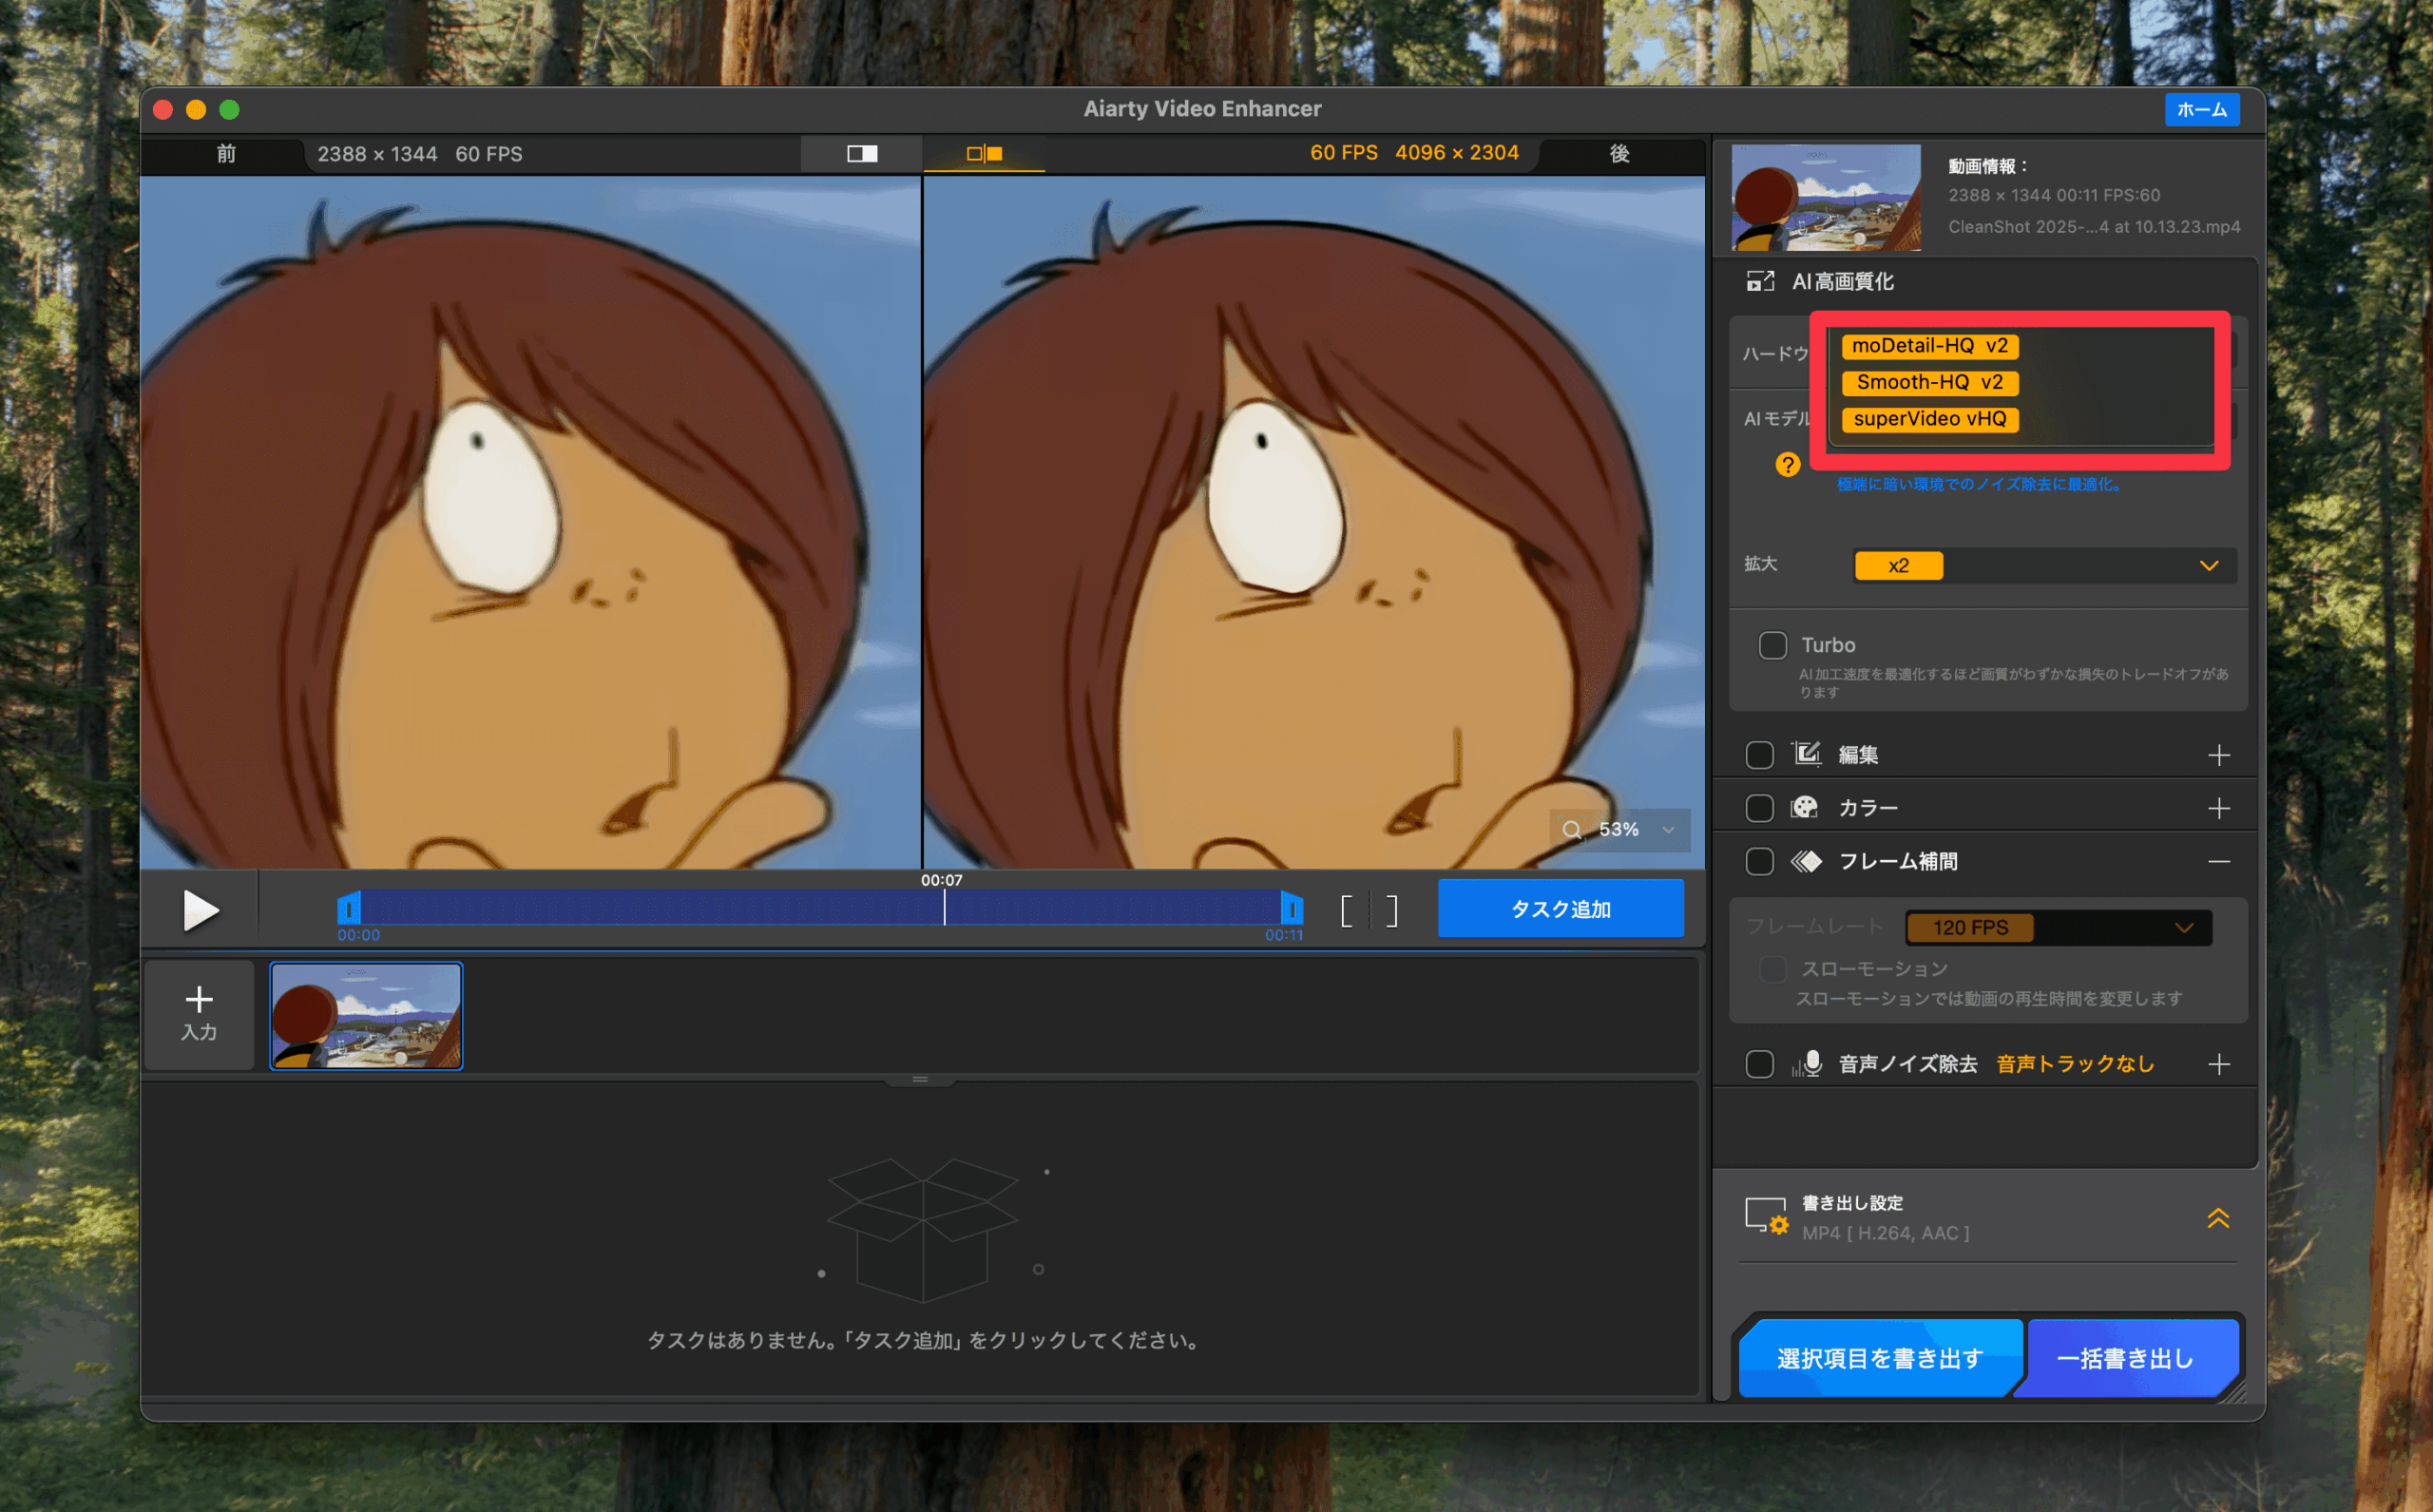Screen dimensions: 2433x1512
Task: Open the 120 FPS frame rate dropdown
Action: point(2057,928)
